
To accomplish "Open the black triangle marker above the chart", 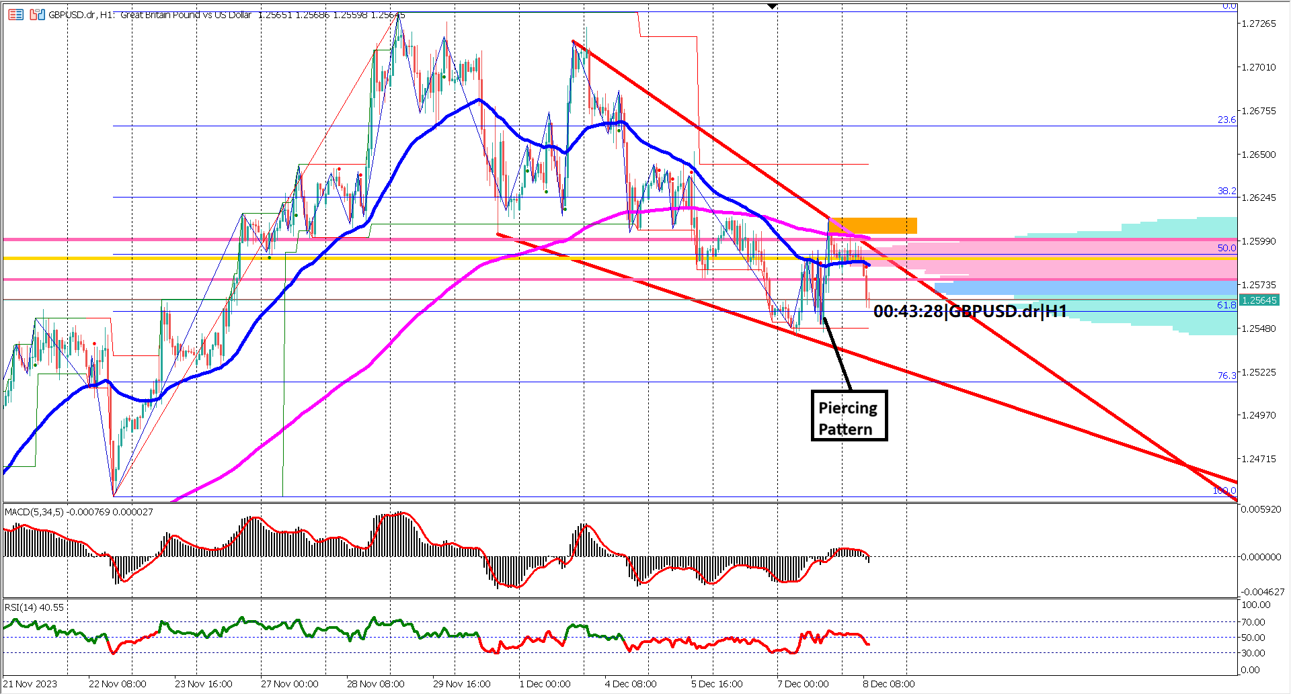I will 771,5.
